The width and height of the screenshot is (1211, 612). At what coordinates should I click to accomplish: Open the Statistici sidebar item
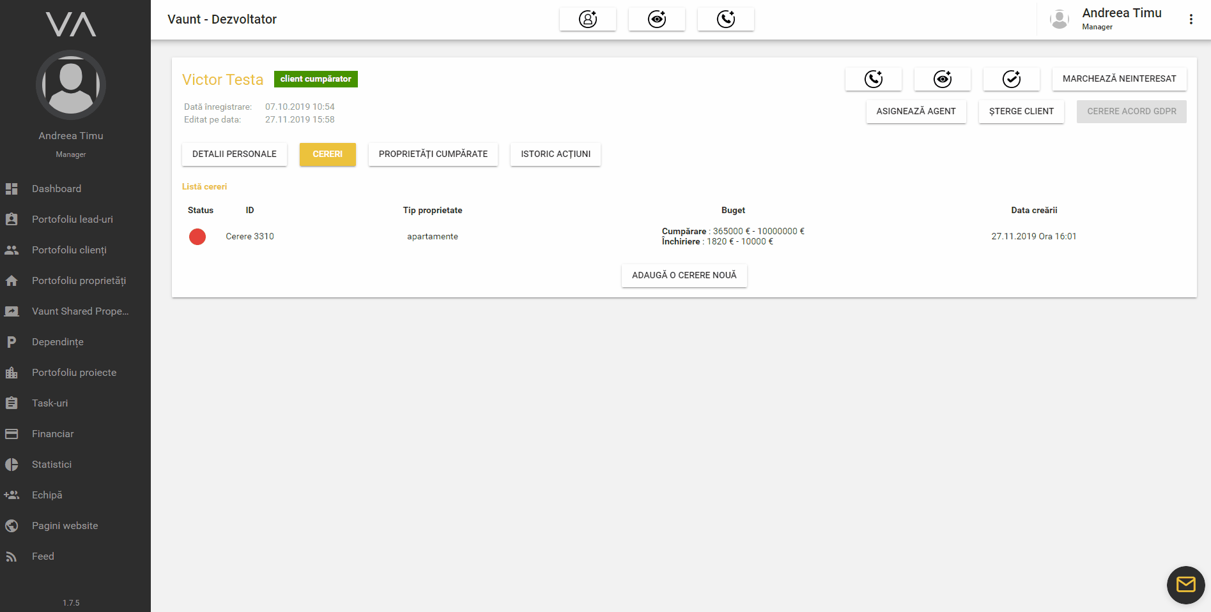52,465
